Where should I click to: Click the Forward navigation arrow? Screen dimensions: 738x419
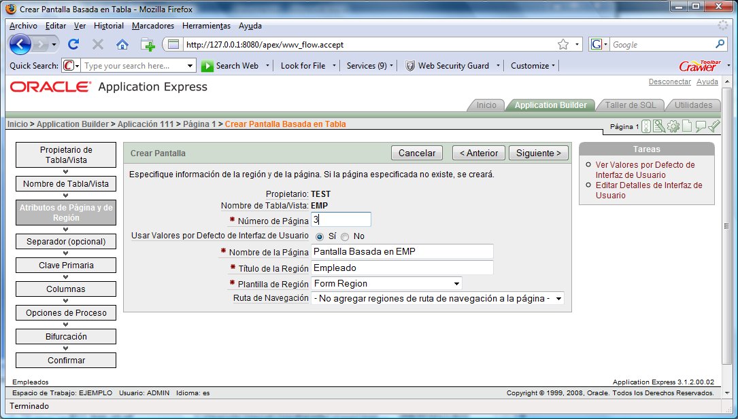click(x=41, y=45)
